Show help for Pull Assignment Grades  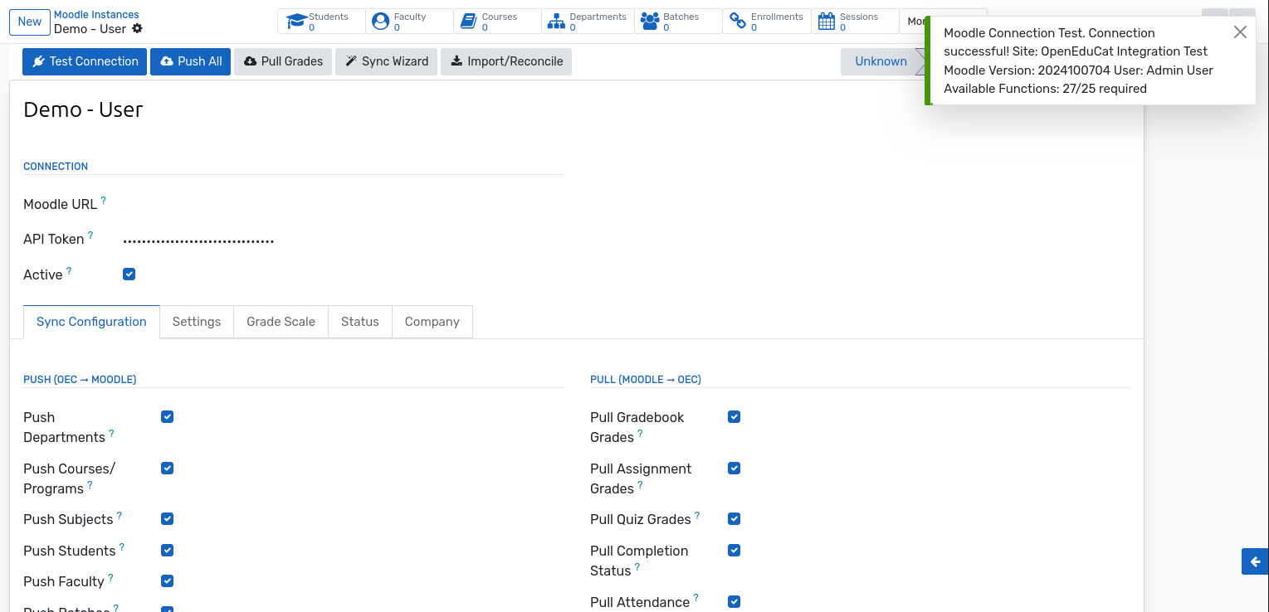[640, 484]
